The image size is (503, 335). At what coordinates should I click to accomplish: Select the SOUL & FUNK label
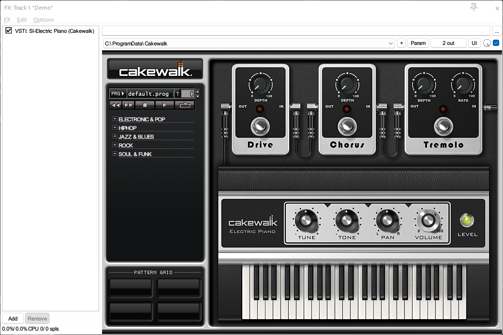(135, 154)
